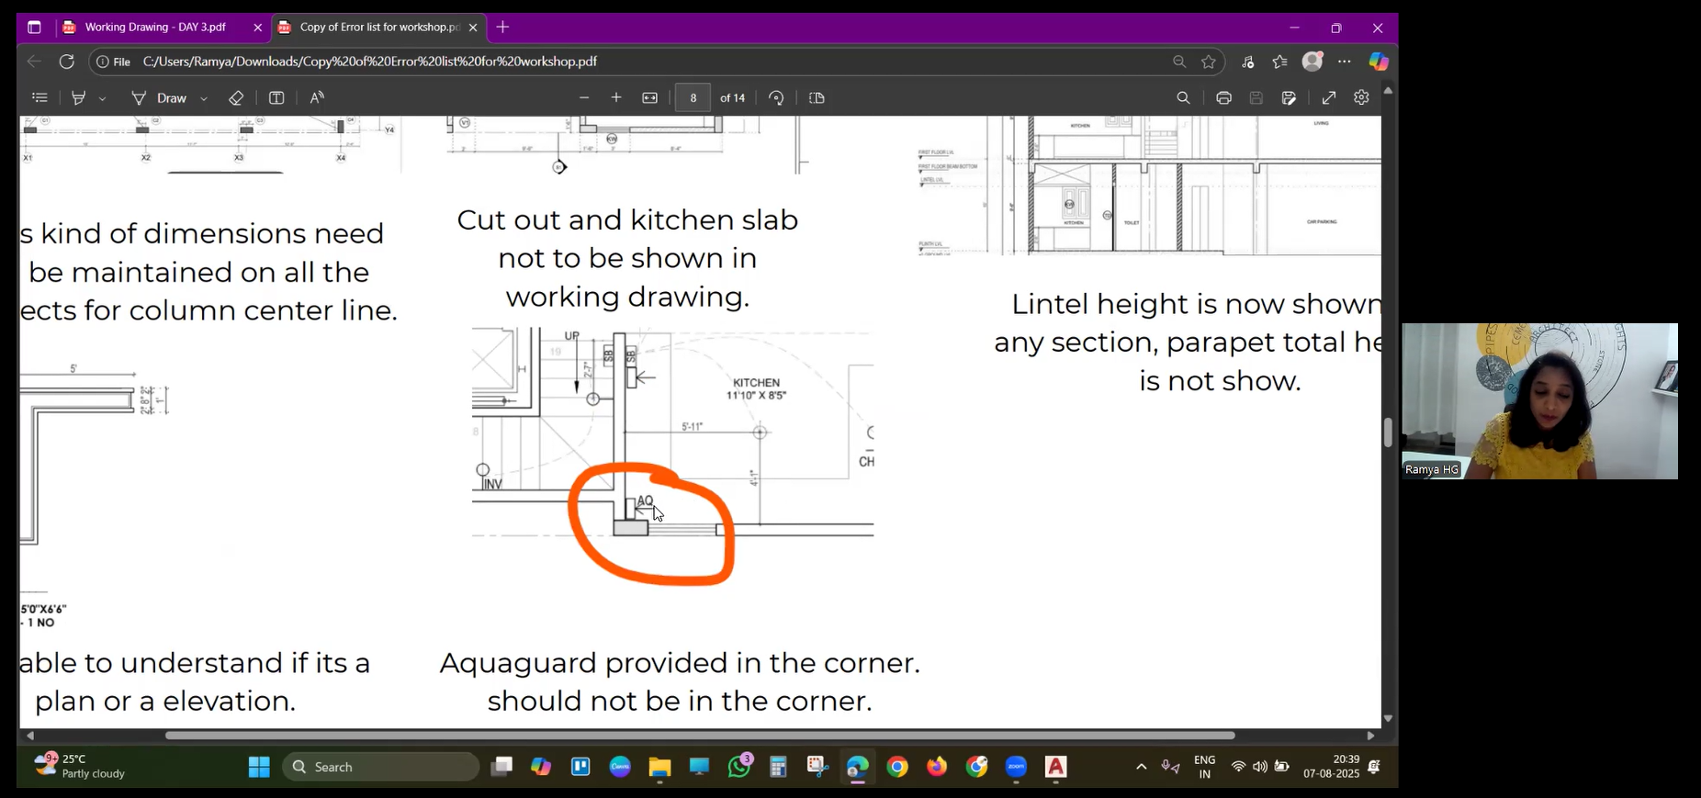
Task: Expand the Highlight color dropdown arrow
Action: coord(102,98)
